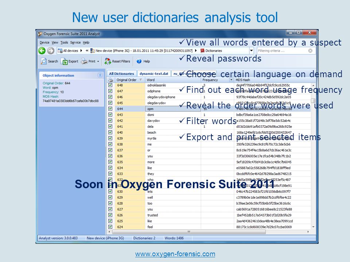
Task: Click the vertical scrollbar down arrow
Action: [x=313, y=227]
